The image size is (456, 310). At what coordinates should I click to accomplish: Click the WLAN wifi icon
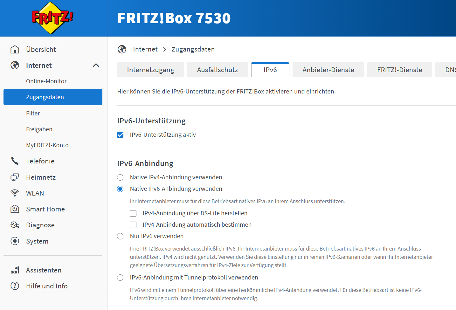click(x=15, y=193)
